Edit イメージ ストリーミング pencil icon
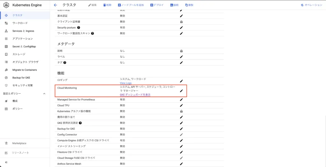The width and height of the screenshot is (326, 167). 181,146
